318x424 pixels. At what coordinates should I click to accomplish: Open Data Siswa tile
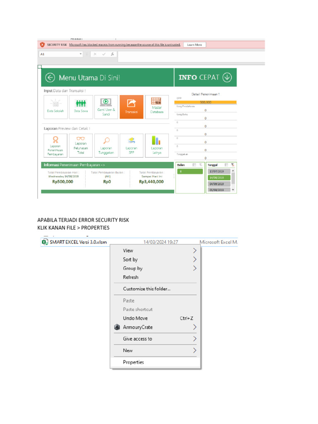tap(81, 107)
